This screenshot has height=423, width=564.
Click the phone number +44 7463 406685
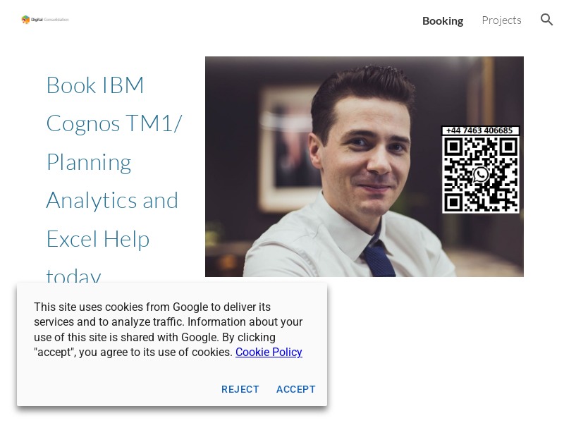pyautogui.click(x=479, y=130)
